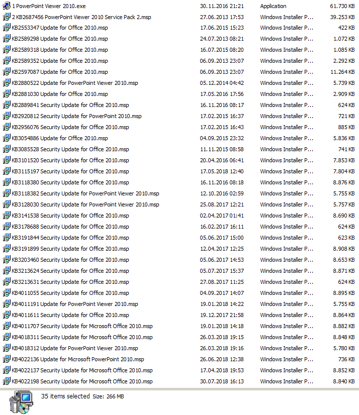359x415 pixels.
Task: Click the "Application" type entry in the first row
Action: click(273, 6)
